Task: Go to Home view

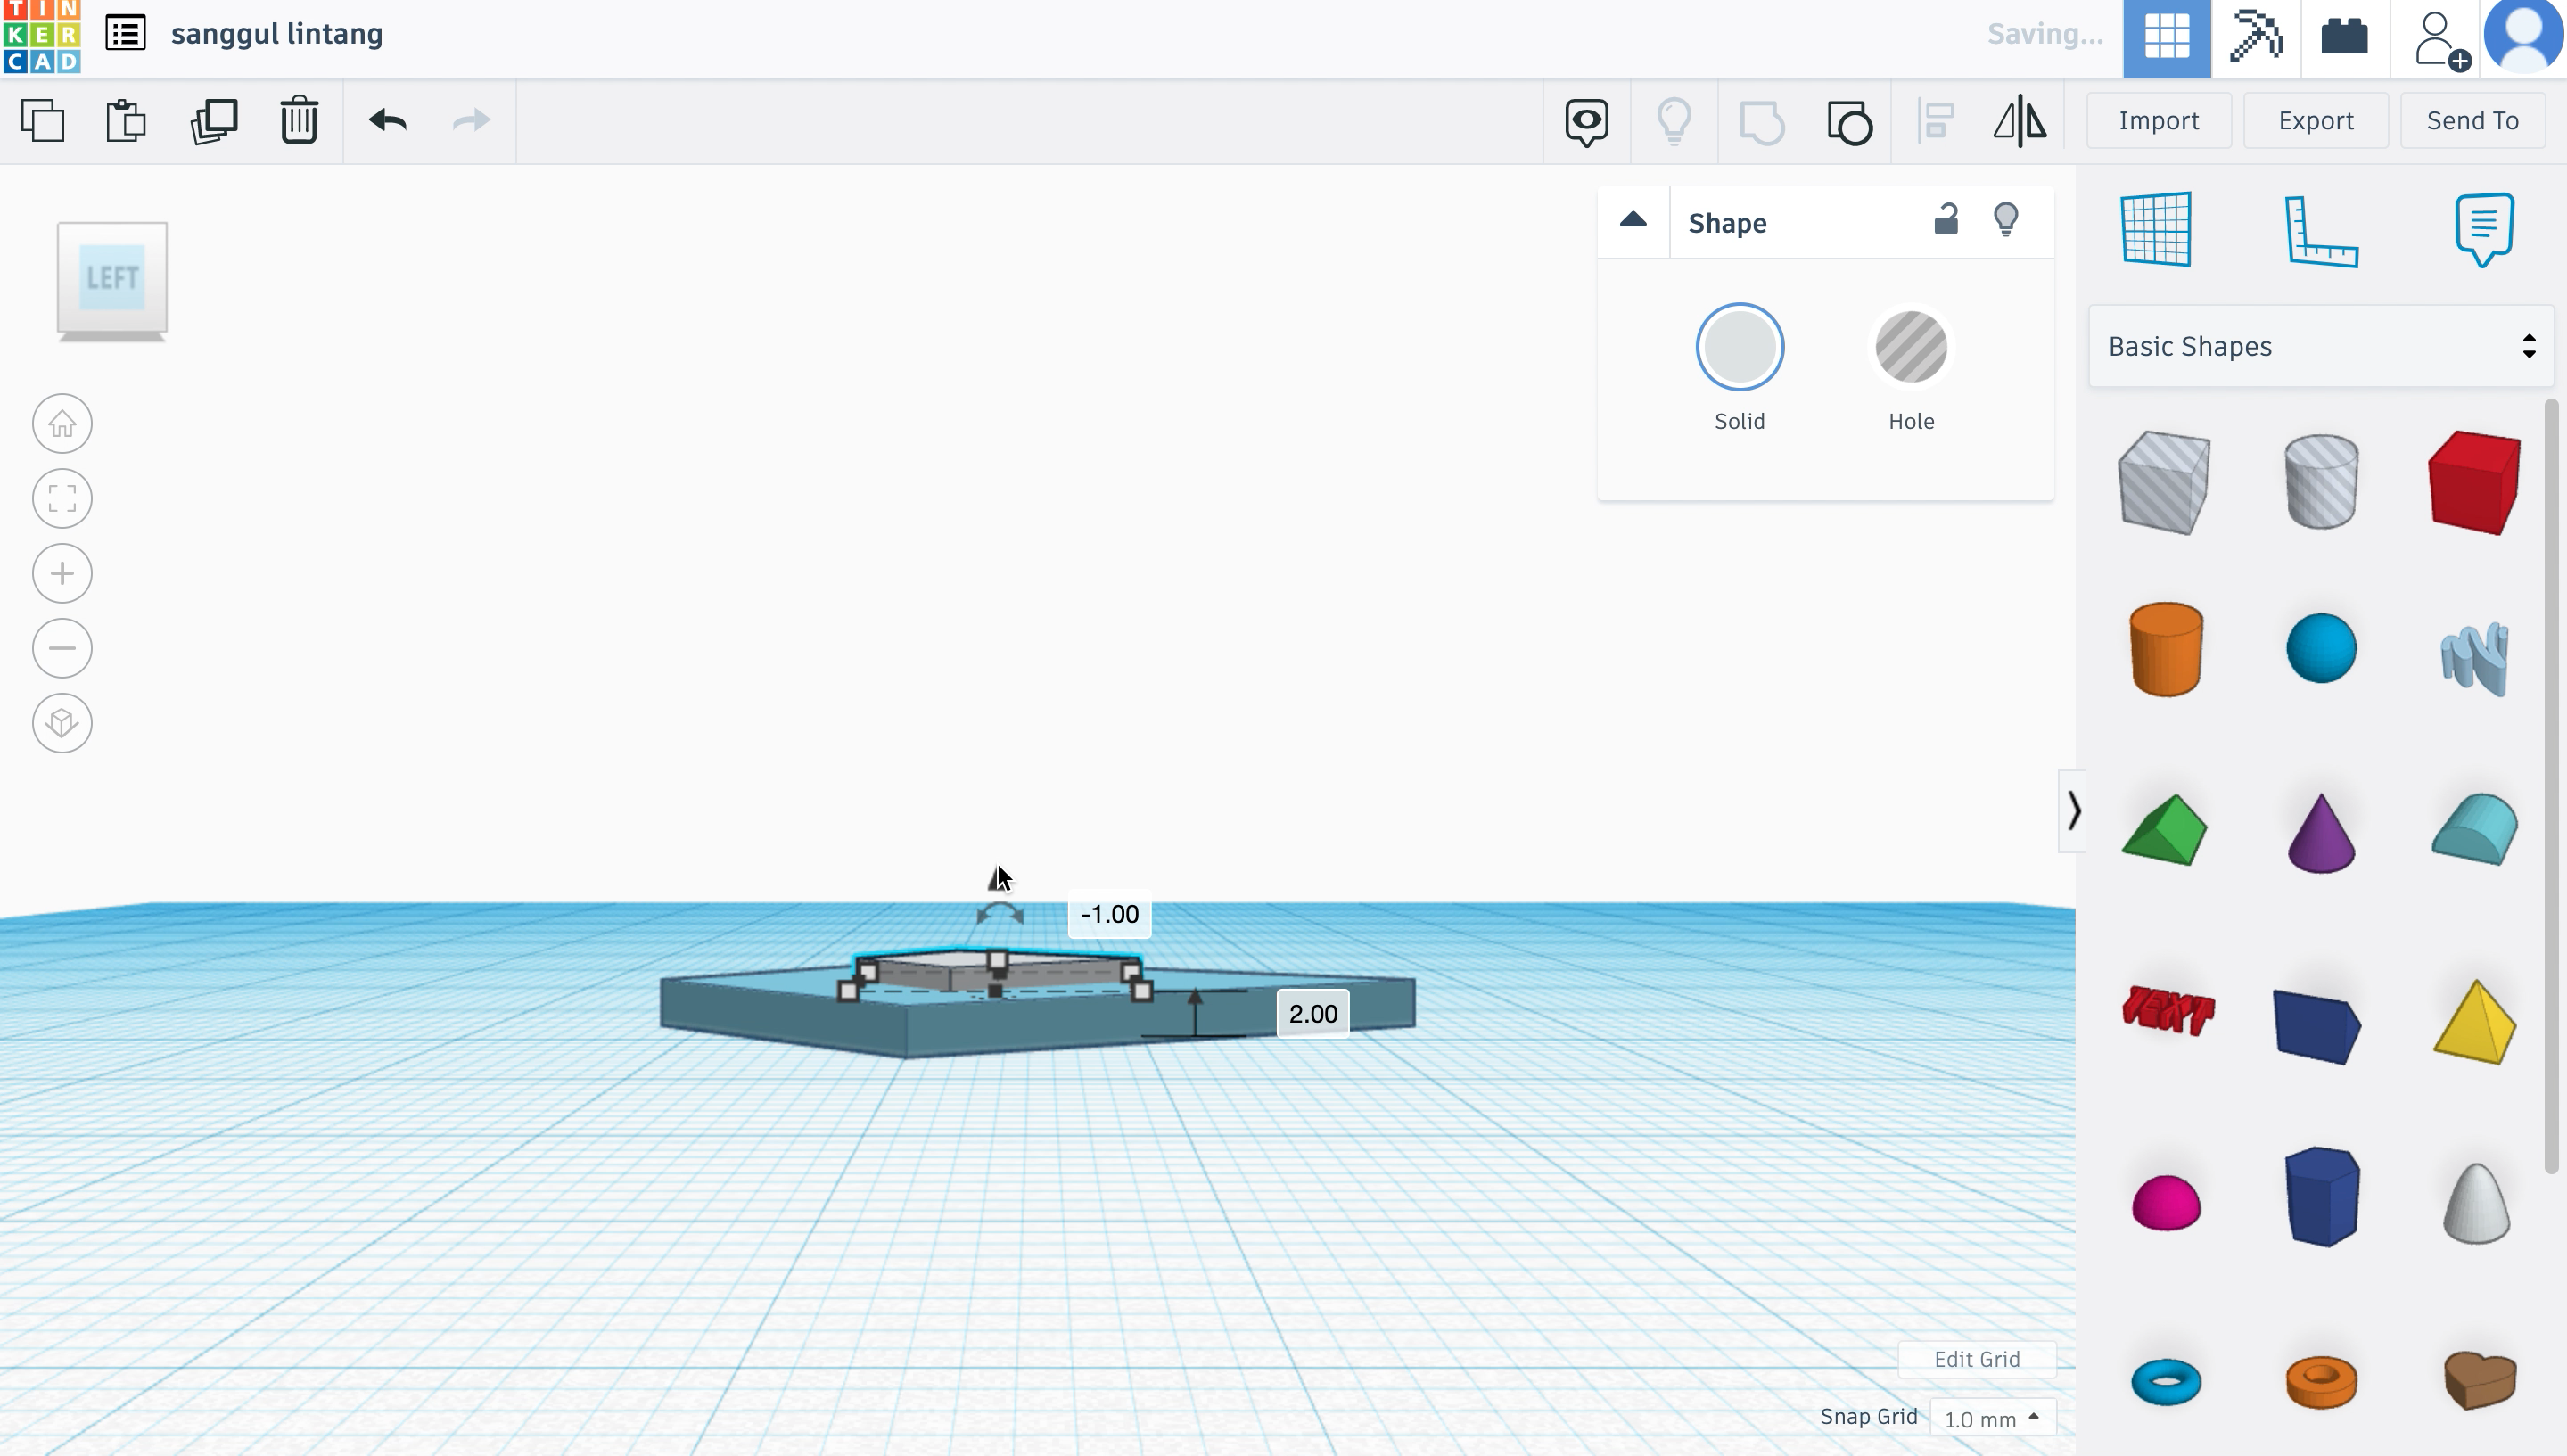Action: pyautogui.click(x=62, y=424)
